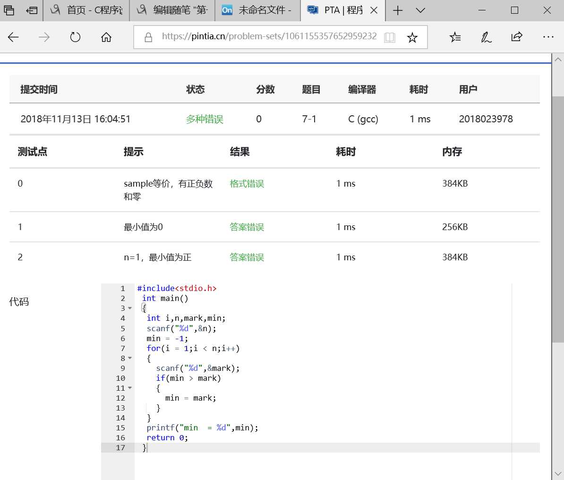564x480 pixels.
Task: Click the if(min > mark) line
Action: point(188,378)
